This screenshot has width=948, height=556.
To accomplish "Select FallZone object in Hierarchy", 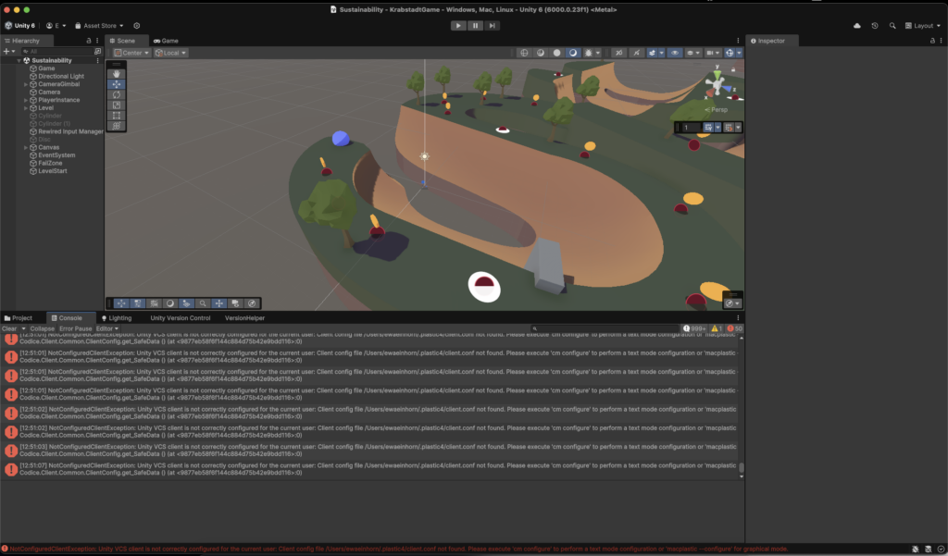I will pos(50,163).
